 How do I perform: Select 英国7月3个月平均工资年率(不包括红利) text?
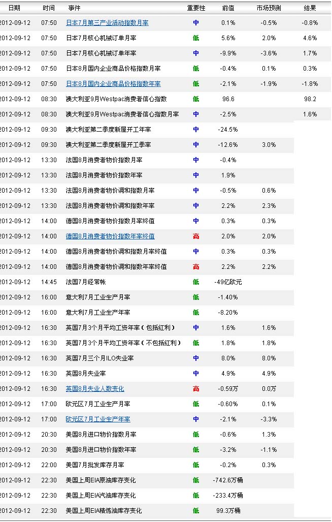[x=123, y=343]
